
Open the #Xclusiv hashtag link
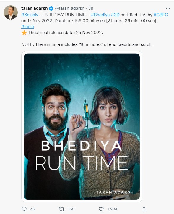click(30, 15)
